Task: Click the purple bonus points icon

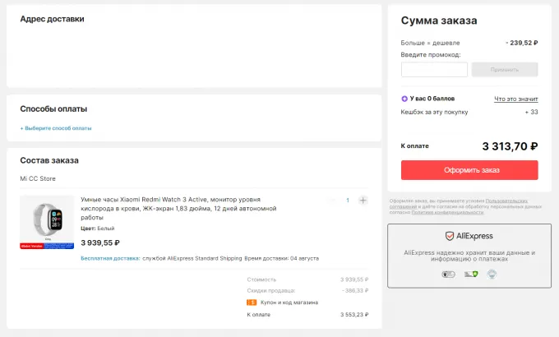Action: tap(404, 99)
